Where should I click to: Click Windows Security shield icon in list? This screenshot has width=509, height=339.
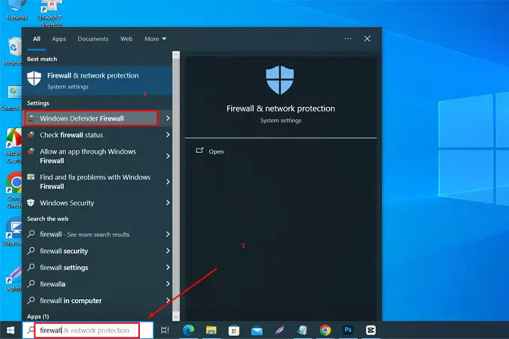click(x=31, y=203)
